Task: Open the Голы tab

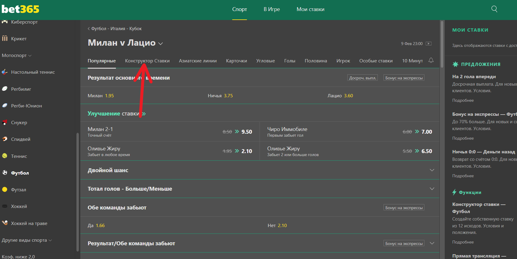Action: pos(290,61)
